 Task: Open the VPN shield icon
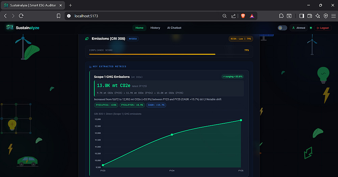[x=326, y=16]
